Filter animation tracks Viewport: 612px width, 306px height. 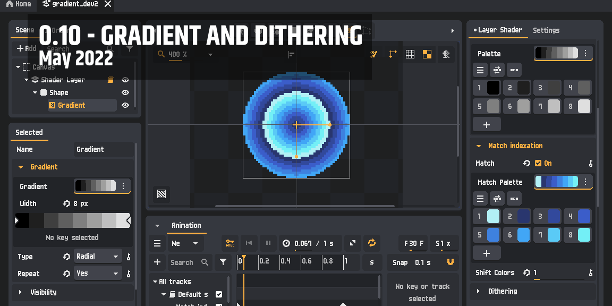pyautogui.click(x=223, y=262)
